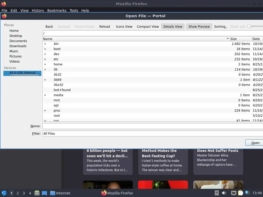The image size is (263, 197).
Task: Open the Sorting dropdown
Action: [220, 26]
